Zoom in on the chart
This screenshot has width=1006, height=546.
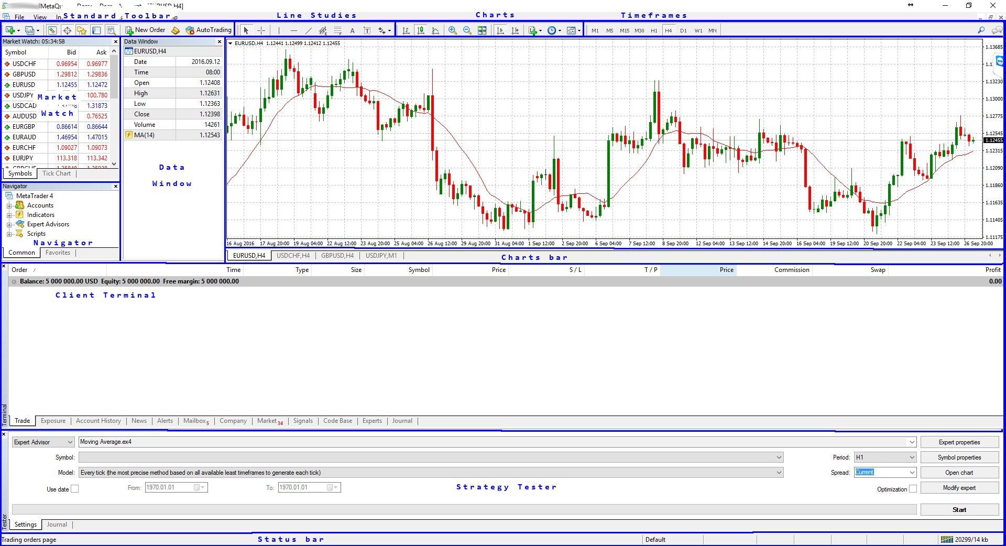tap(452, 30)
